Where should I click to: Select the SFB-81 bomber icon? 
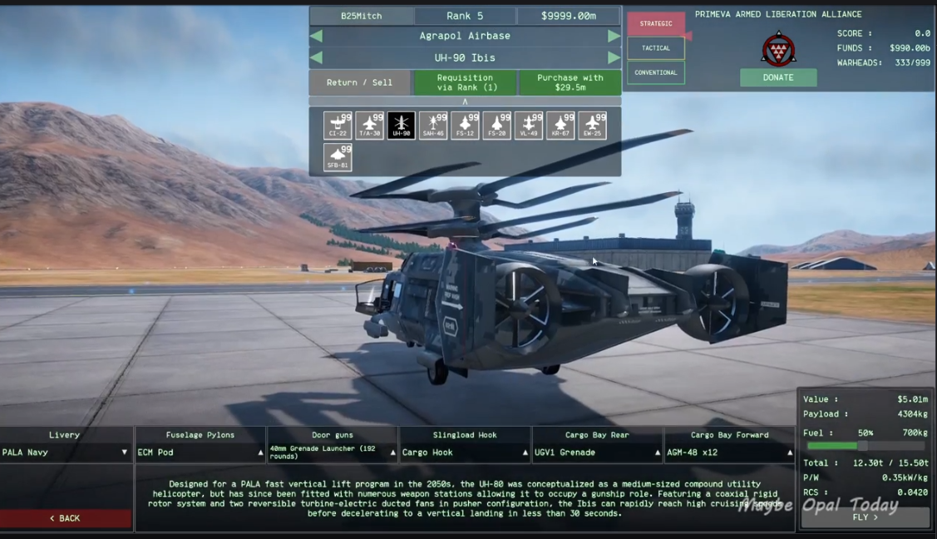pos(338,157)
